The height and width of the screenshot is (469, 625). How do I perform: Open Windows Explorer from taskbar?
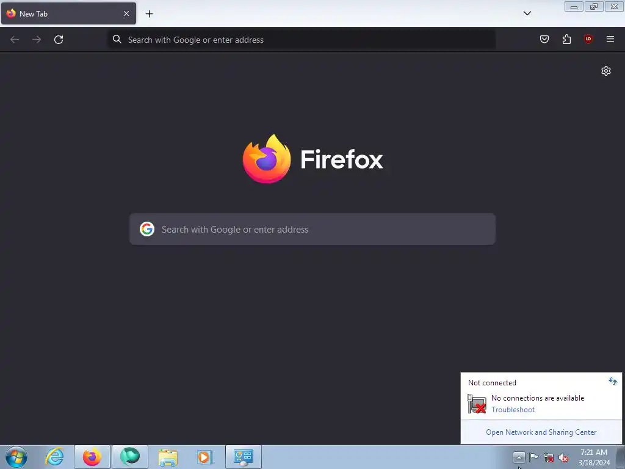168,457
